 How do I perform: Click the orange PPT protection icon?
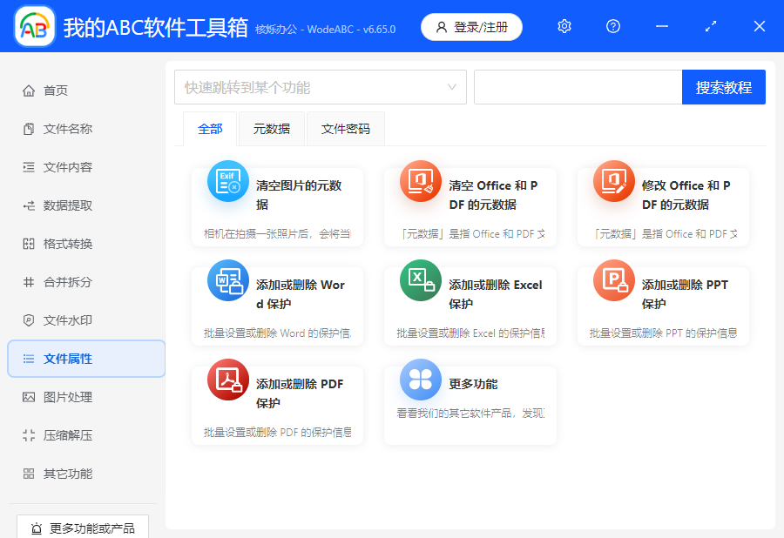tap(614, 280)
